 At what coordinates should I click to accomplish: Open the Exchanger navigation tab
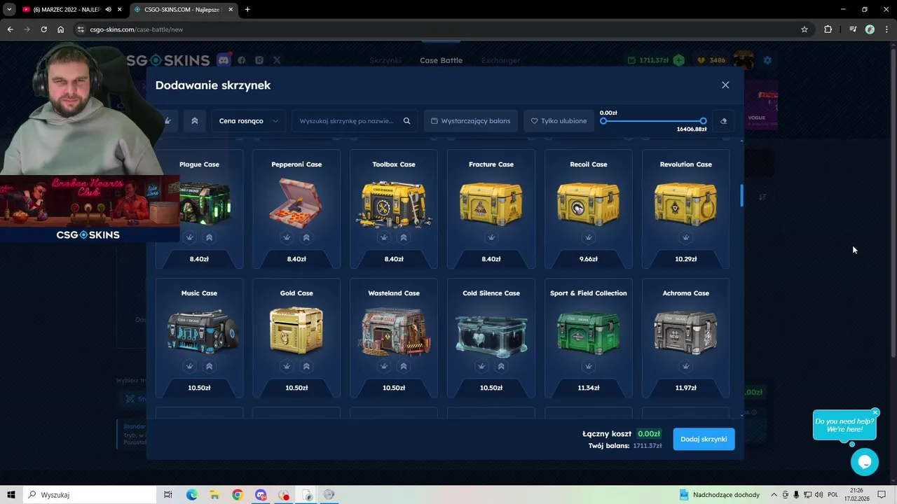point(500,60)
